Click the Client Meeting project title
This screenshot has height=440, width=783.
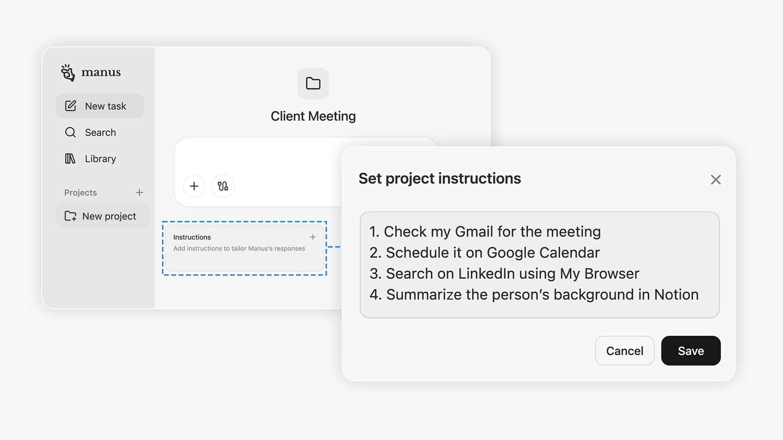(x=313, y=117)
